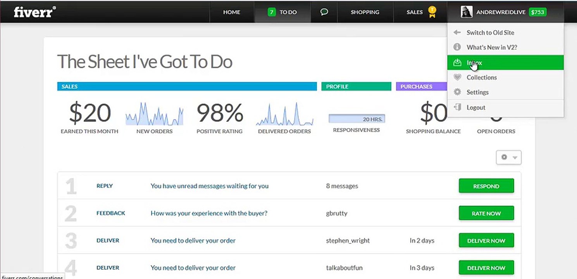Screen dimensions: 577x279
Task: Click the purple Purchases section header bar
Action: (x=422, y=86)
